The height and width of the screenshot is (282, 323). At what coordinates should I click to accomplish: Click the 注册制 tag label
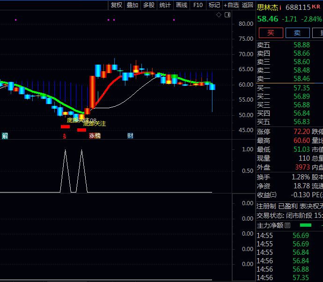click(x=266, y=206)
